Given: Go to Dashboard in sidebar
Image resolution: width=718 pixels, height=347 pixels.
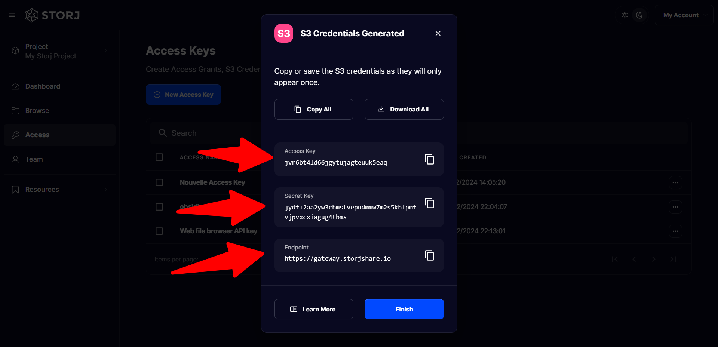Looking at the screenshot, I should click(x=43, y=86).
